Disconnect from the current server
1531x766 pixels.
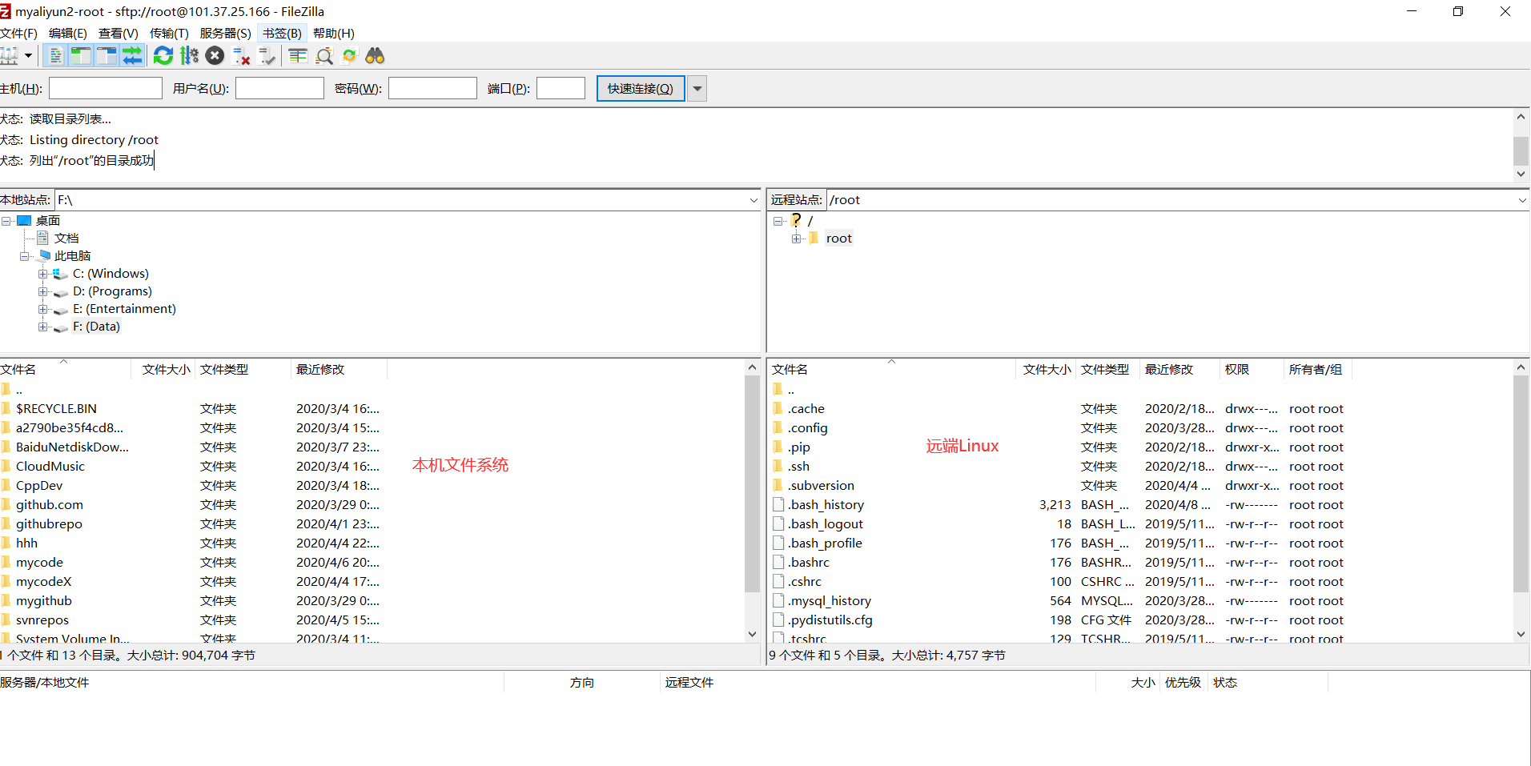tap(241, 55)
